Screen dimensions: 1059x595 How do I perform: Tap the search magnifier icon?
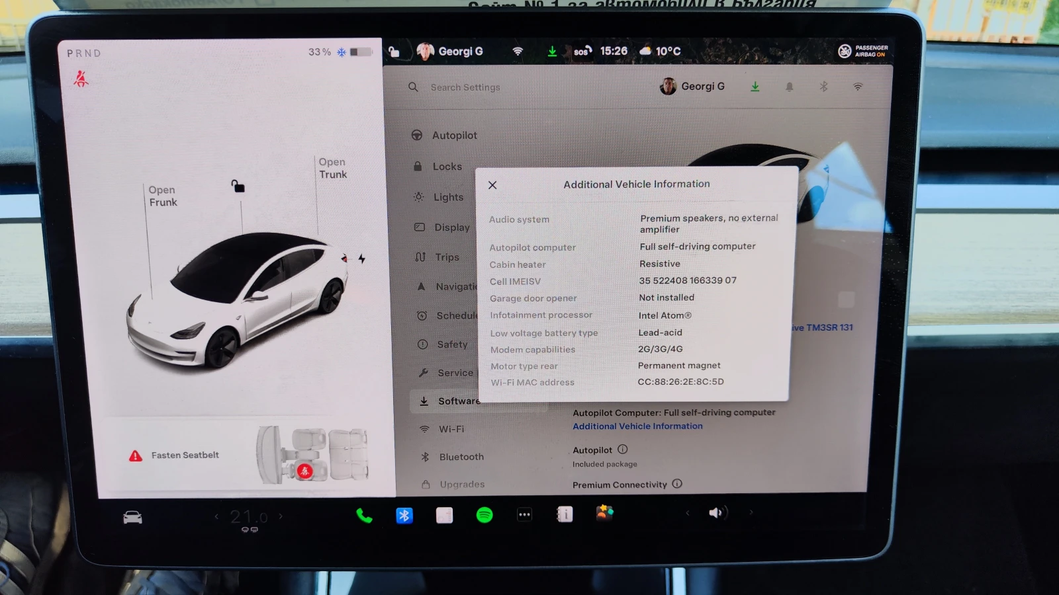tap(413, 87)
